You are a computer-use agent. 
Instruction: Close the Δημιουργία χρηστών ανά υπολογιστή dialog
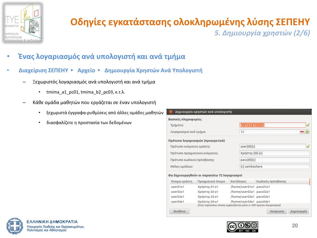coord(171,112)
